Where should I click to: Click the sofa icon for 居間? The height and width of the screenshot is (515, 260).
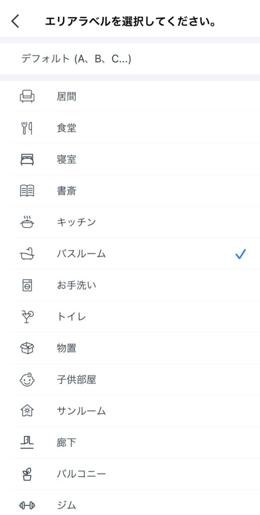click(x=27, y=97)
